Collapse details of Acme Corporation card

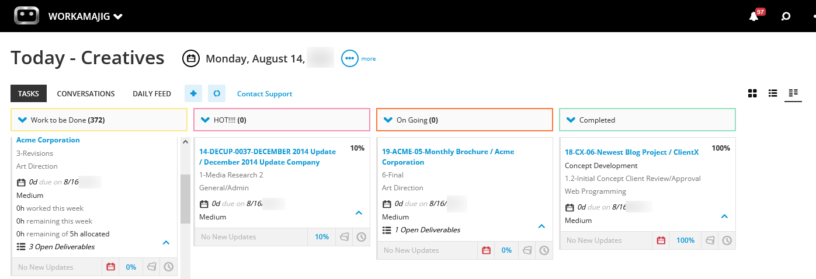pos(166,242)
